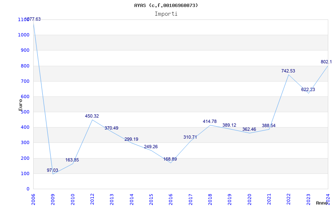Click the 362.46 data label
Viewport: 332px width, 207px height.
[249, 129]
